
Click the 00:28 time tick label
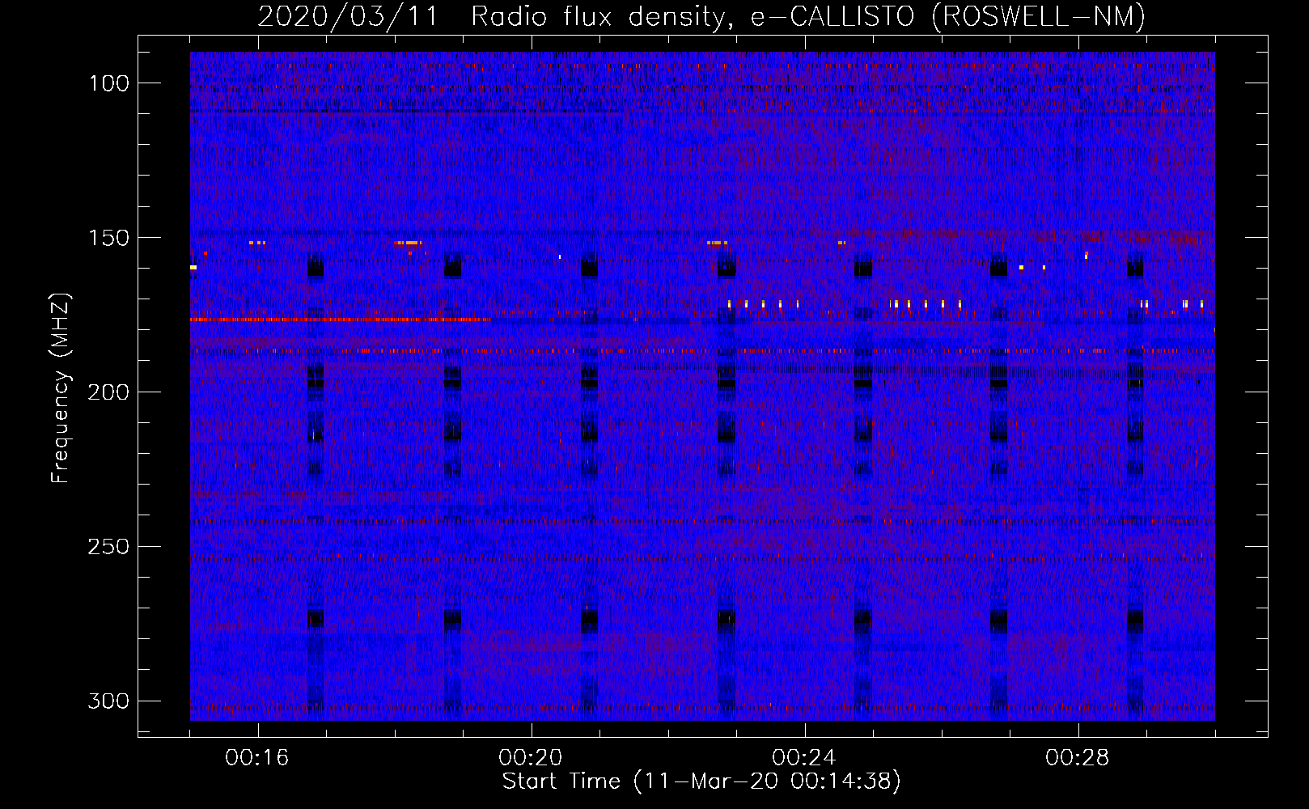pyautogui.click(x=1078, y=758)
